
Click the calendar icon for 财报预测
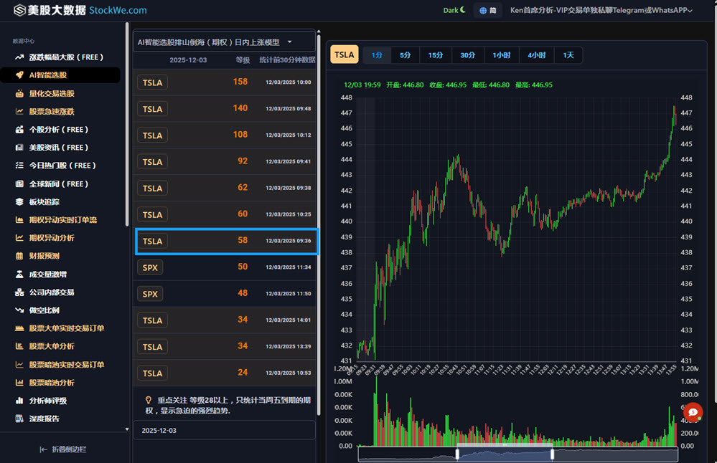[20, 256]
